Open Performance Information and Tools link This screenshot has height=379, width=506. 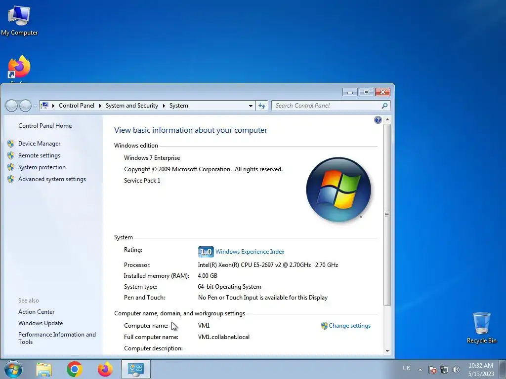(x=57, y=338)
